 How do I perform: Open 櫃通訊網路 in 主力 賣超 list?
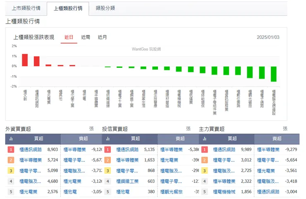(268, 192)
